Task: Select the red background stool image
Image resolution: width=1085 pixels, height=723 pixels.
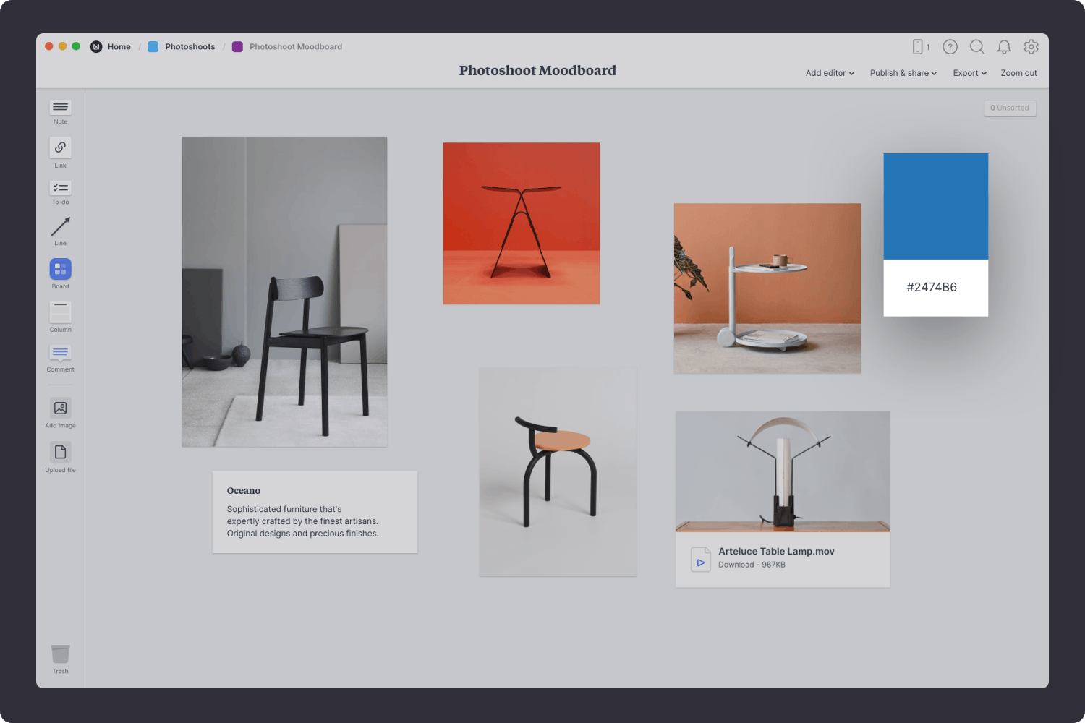Action: coord(522,223)
